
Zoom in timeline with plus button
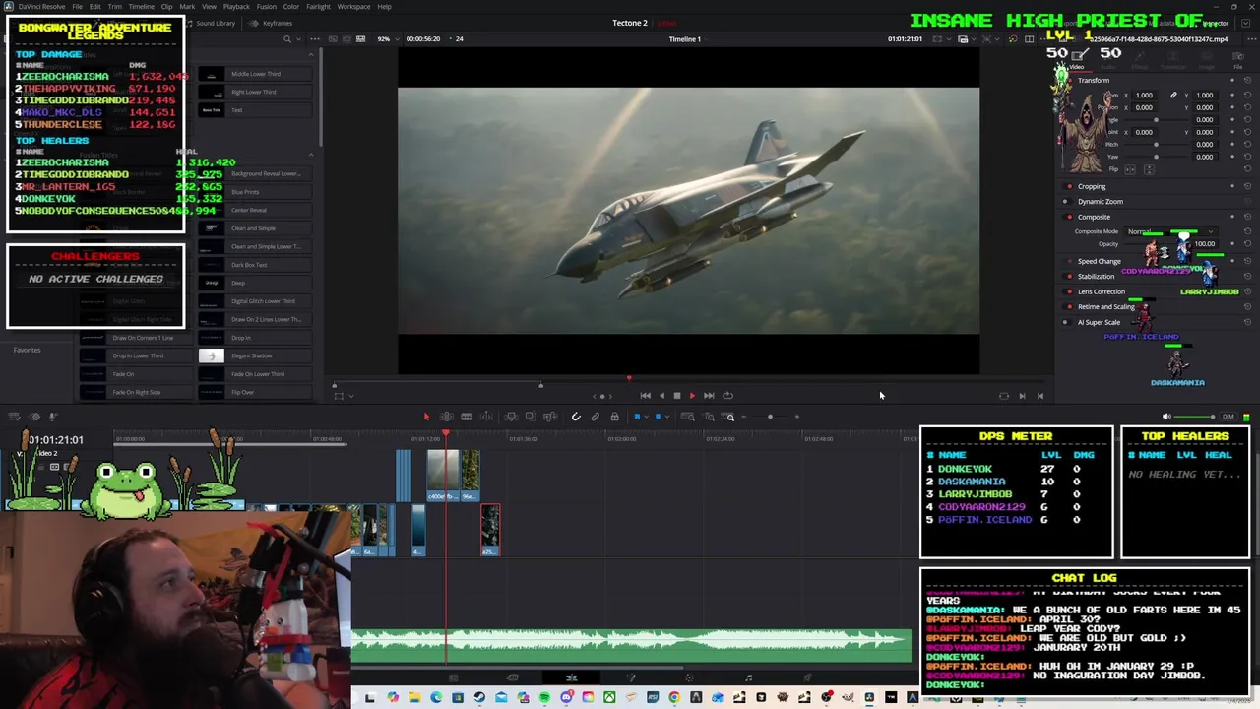tap(796, 417)
